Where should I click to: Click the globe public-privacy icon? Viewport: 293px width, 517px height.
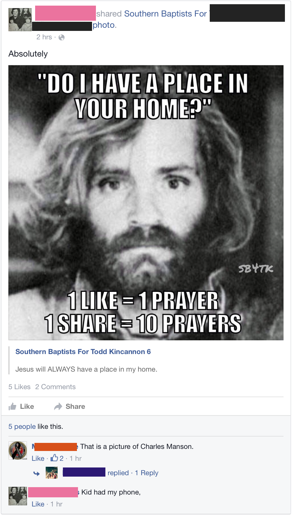(x=61, y=37)
